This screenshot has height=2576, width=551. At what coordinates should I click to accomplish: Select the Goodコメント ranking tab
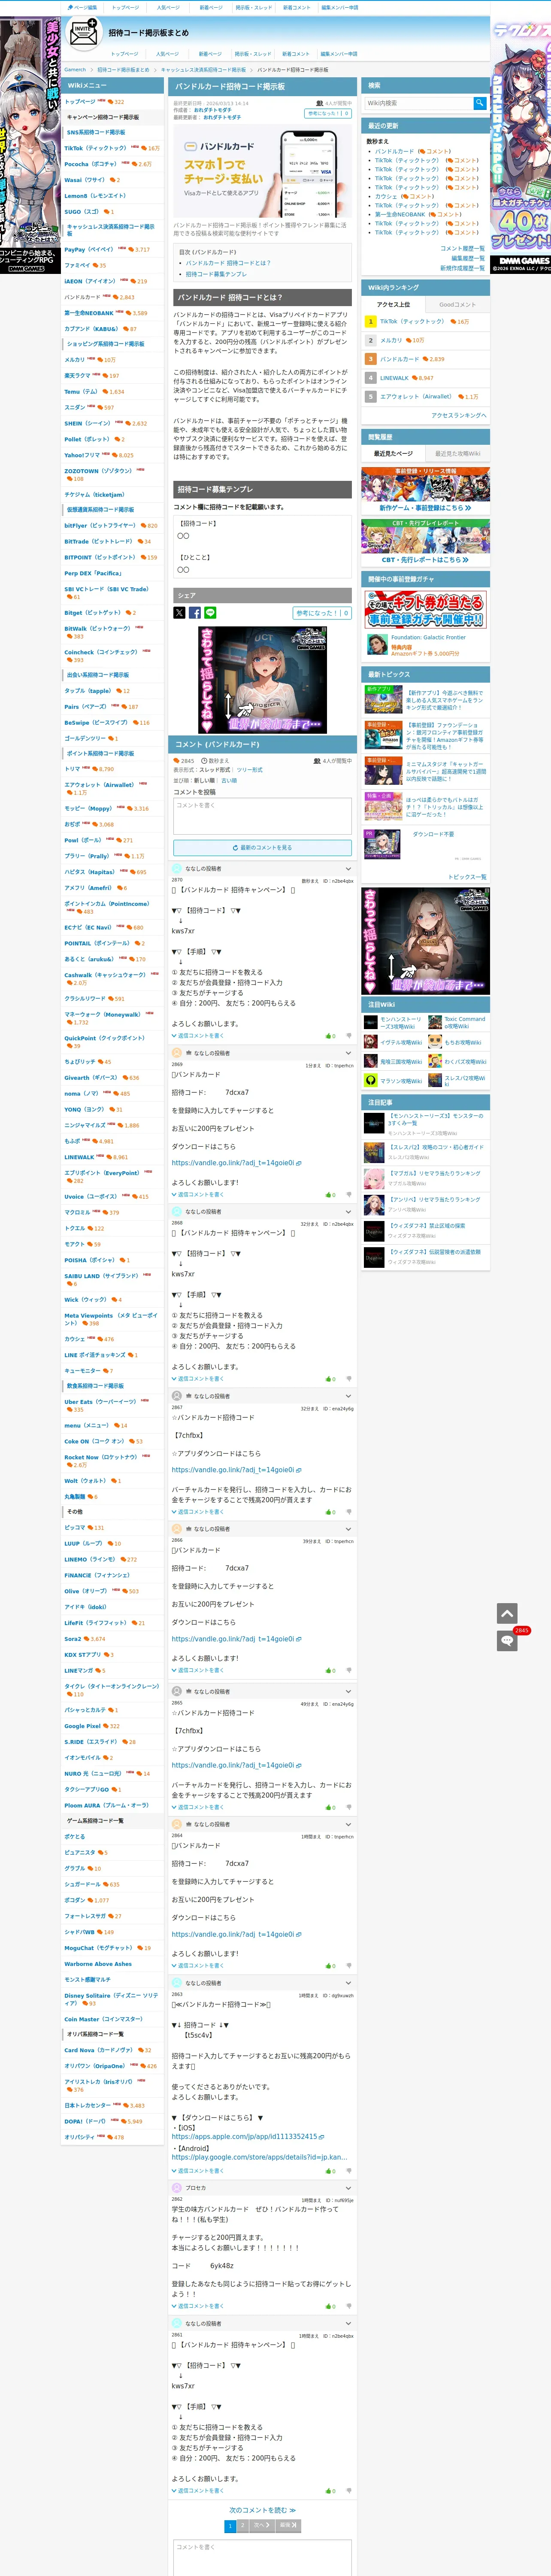(457, 305)
